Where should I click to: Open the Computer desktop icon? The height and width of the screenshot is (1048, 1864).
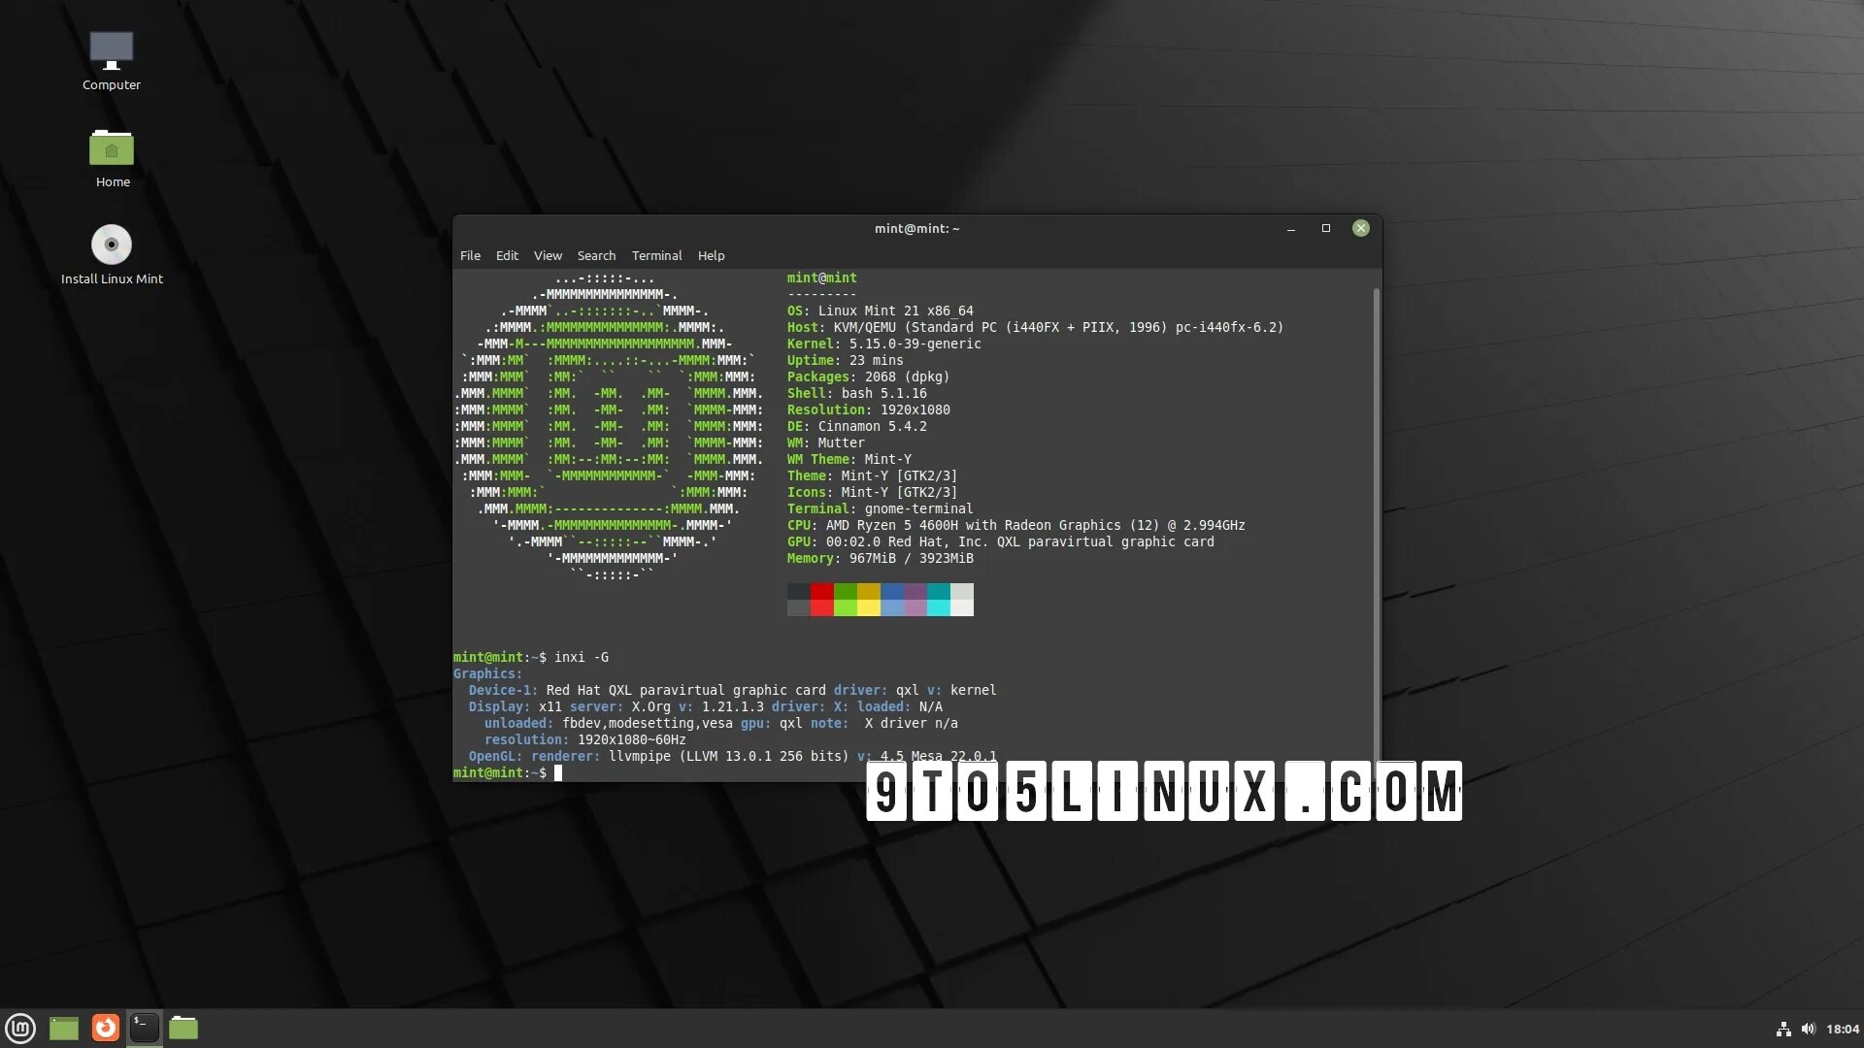click(x=111, y=60)
